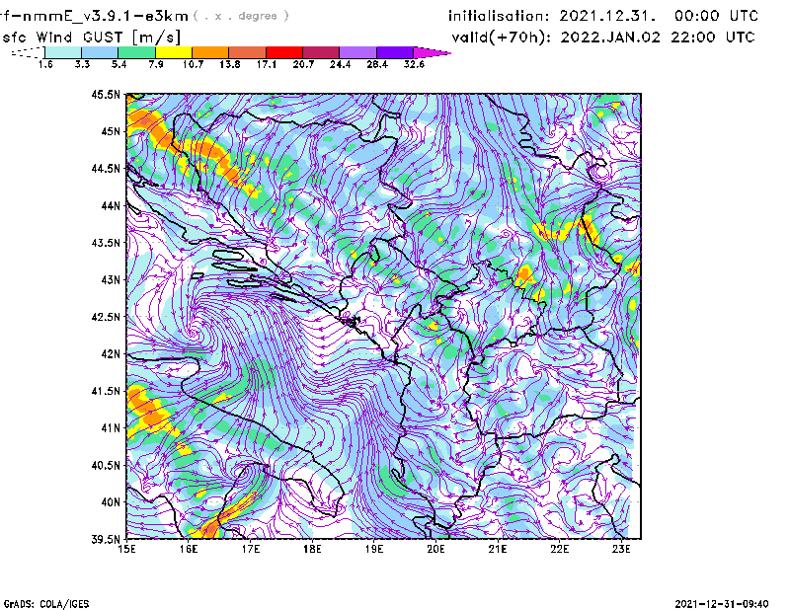Click the '2021-12-31-09:40' timestamp
790x610 pixels.
[x=722, y=604]
